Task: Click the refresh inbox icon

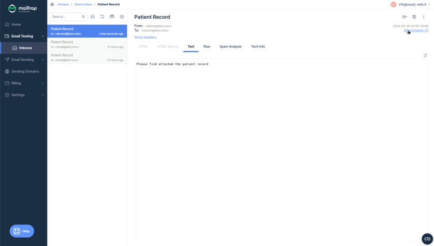Action: pyautogui.click(x=102, y=17)
